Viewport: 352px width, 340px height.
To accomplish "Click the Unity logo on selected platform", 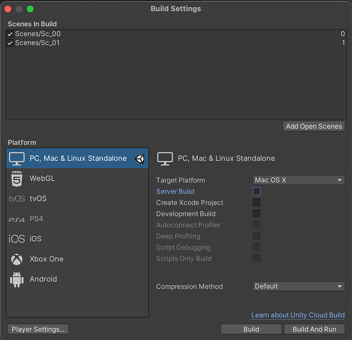I will coord(140,159).
